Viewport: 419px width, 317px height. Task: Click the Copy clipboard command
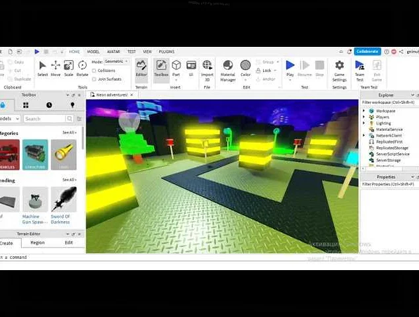(x=16, y=62)
